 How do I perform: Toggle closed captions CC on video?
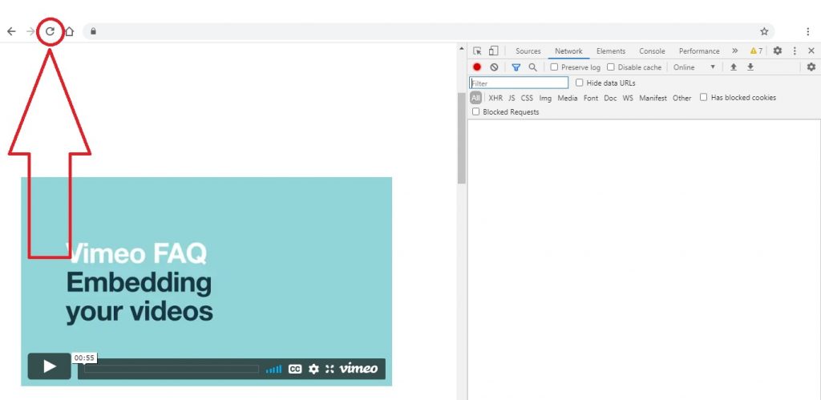[x=295, y=369]
